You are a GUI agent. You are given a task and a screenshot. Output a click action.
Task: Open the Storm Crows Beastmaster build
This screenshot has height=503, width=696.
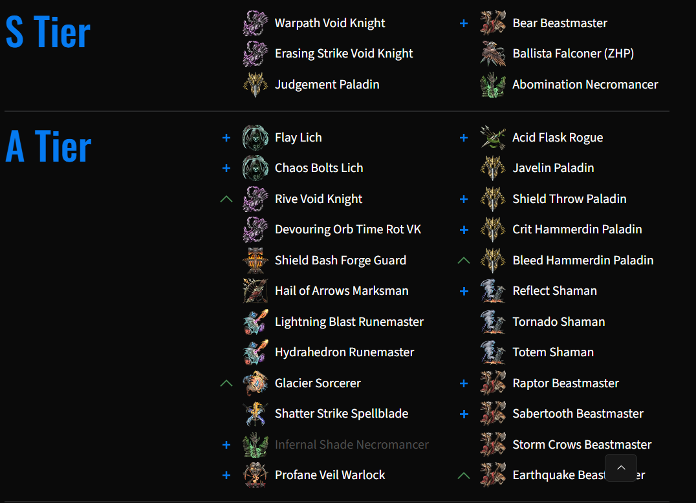582,444
